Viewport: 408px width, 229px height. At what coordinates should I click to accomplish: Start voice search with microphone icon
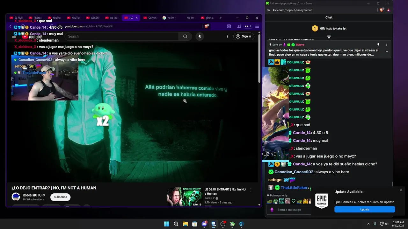(200, 36)
